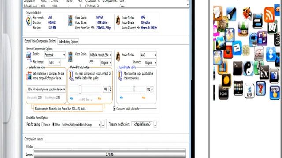Click the browse button next to File name modification
Screen dimensions: 282x158
[155, 124]
